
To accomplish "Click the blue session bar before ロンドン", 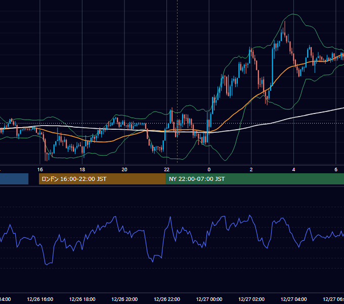I will (x=14, y=179).
